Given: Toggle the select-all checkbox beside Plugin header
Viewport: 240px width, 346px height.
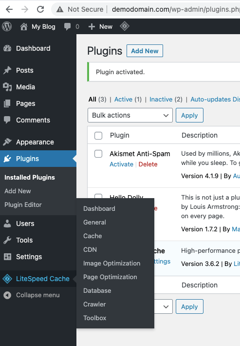Looking at the screenshot, I should (x=98, y=136).
